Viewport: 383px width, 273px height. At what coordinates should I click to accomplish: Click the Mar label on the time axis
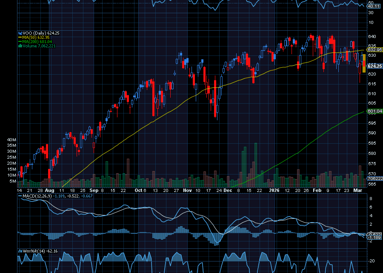tap(359, 190)
